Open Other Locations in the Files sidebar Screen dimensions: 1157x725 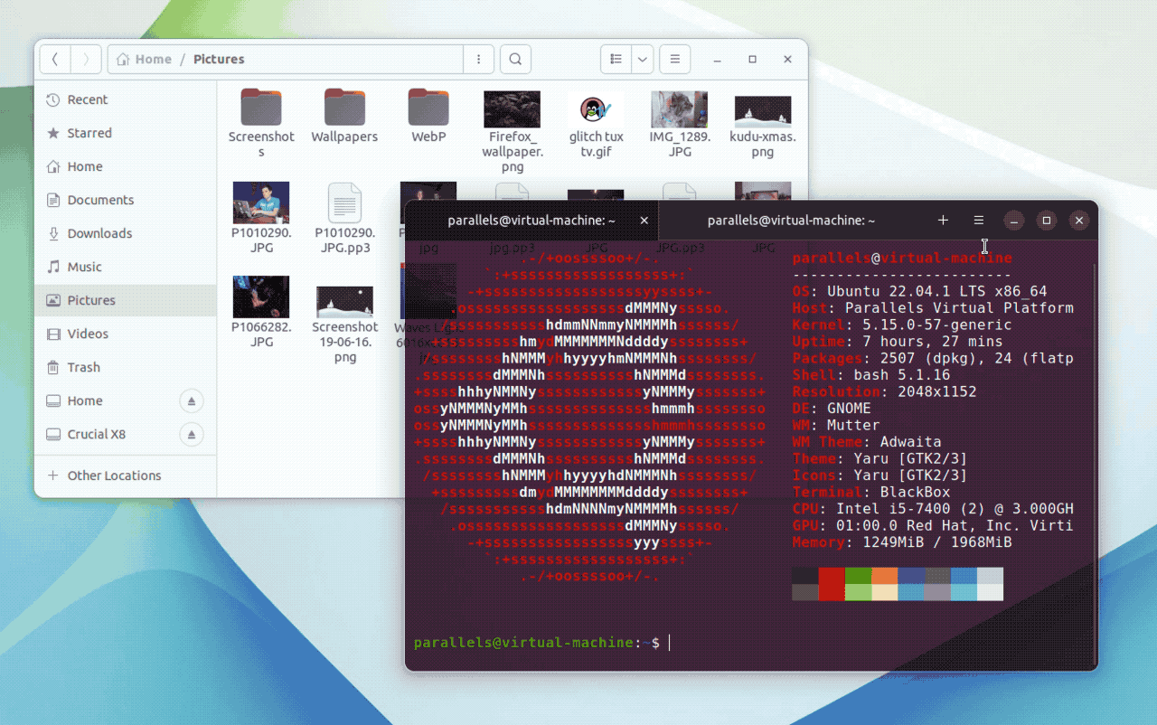click(126, 475)
